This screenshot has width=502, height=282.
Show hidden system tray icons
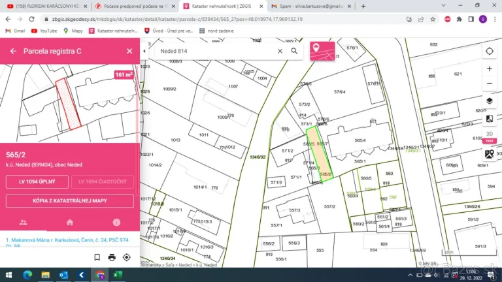(x=410, y=275)
